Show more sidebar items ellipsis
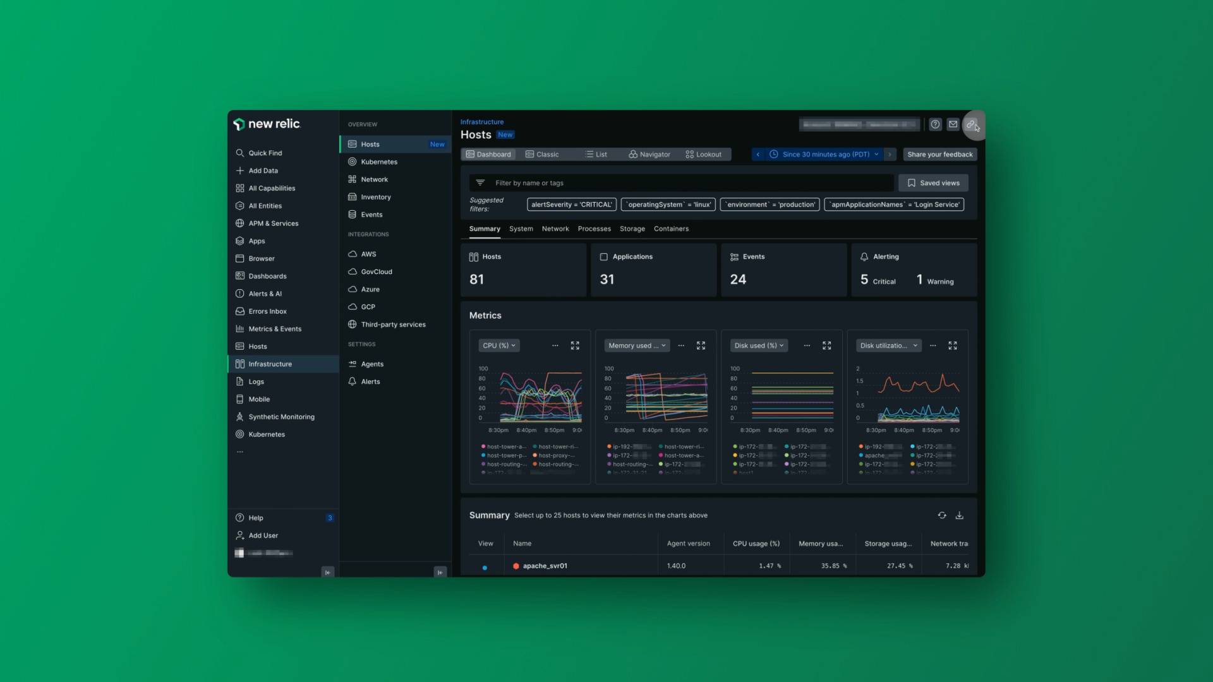The height and width of the screenshot is (682, 1213). point(240,452)
